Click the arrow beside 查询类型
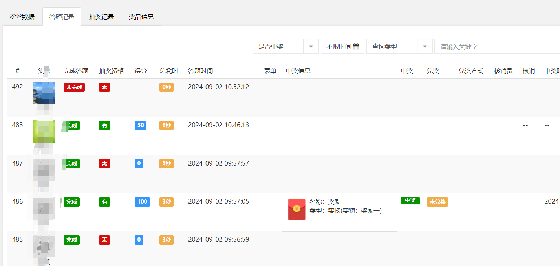 click(425, 46)
